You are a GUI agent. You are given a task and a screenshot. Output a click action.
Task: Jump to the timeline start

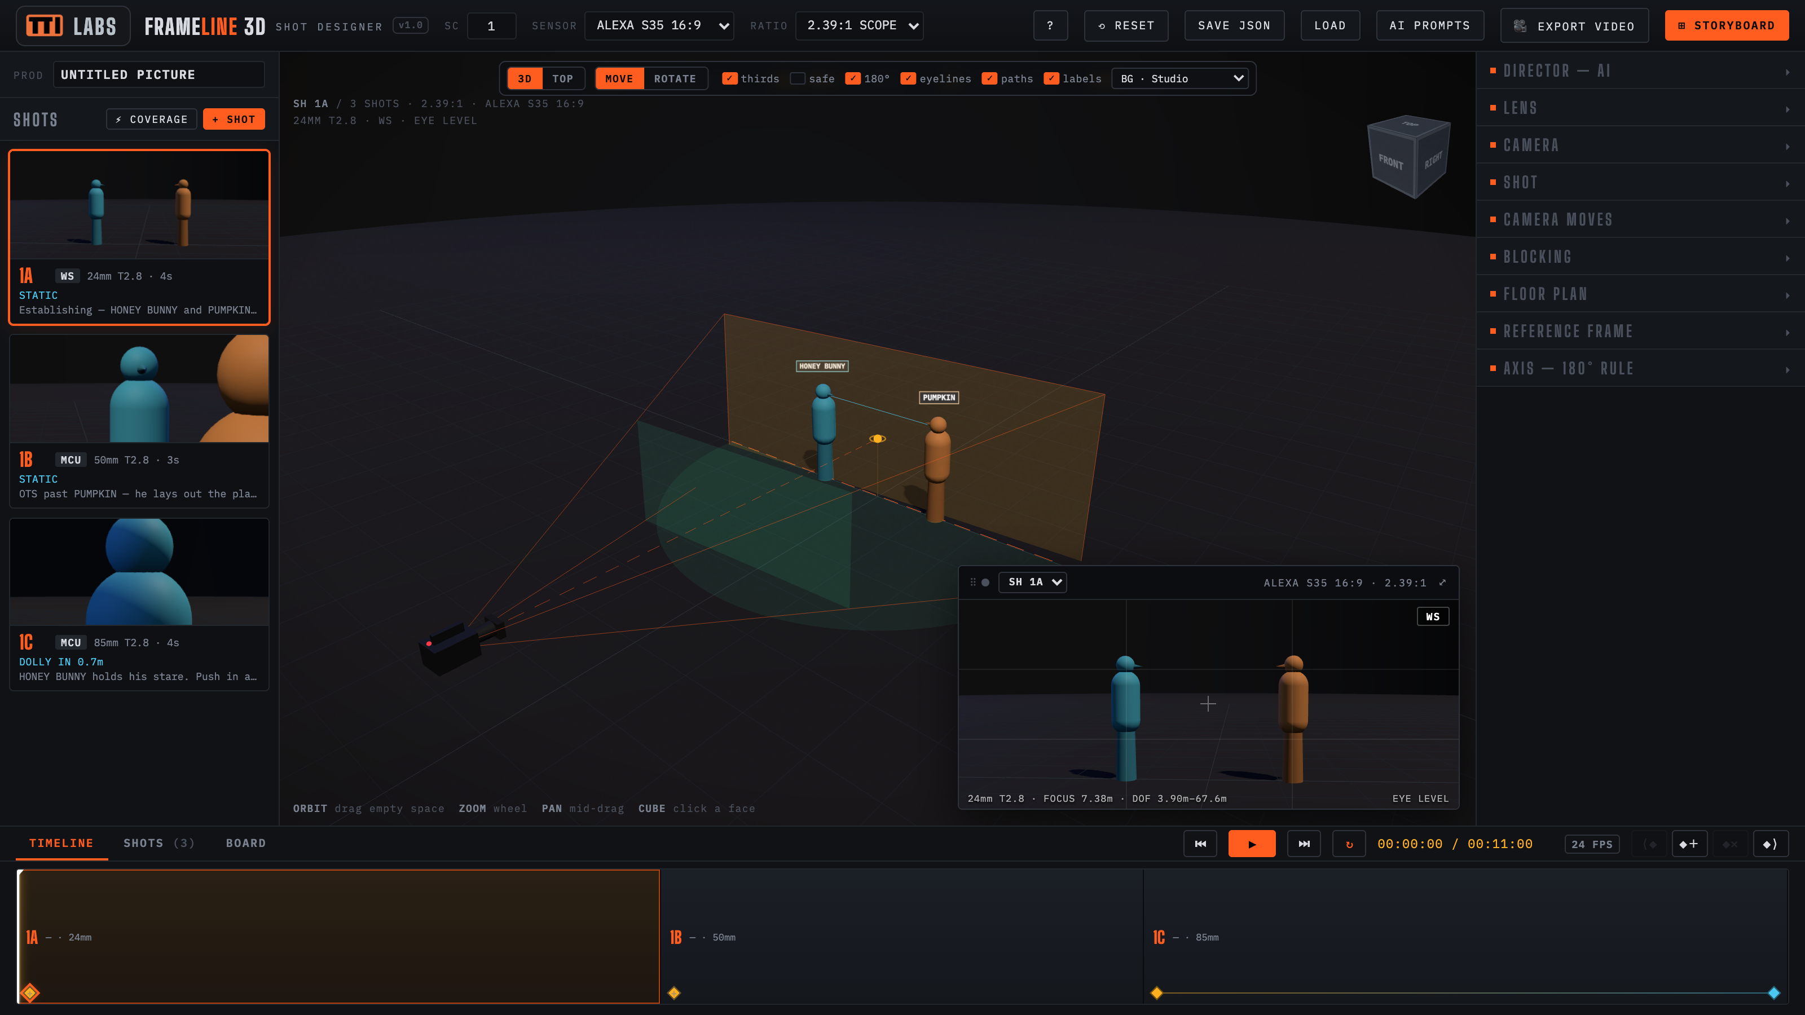(1200, 844)
